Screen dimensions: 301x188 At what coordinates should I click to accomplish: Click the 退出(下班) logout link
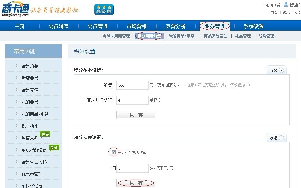tap(291, 13)
